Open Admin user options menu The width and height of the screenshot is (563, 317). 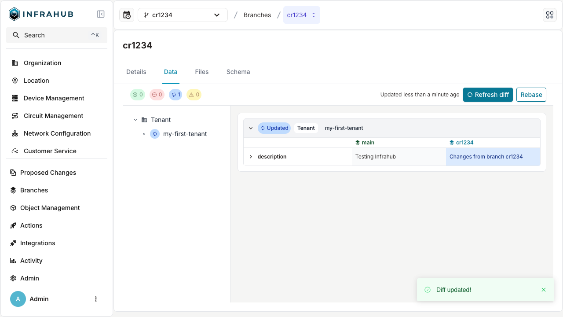point(96,299)
